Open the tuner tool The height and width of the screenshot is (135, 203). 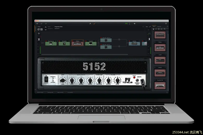(90, 24)
